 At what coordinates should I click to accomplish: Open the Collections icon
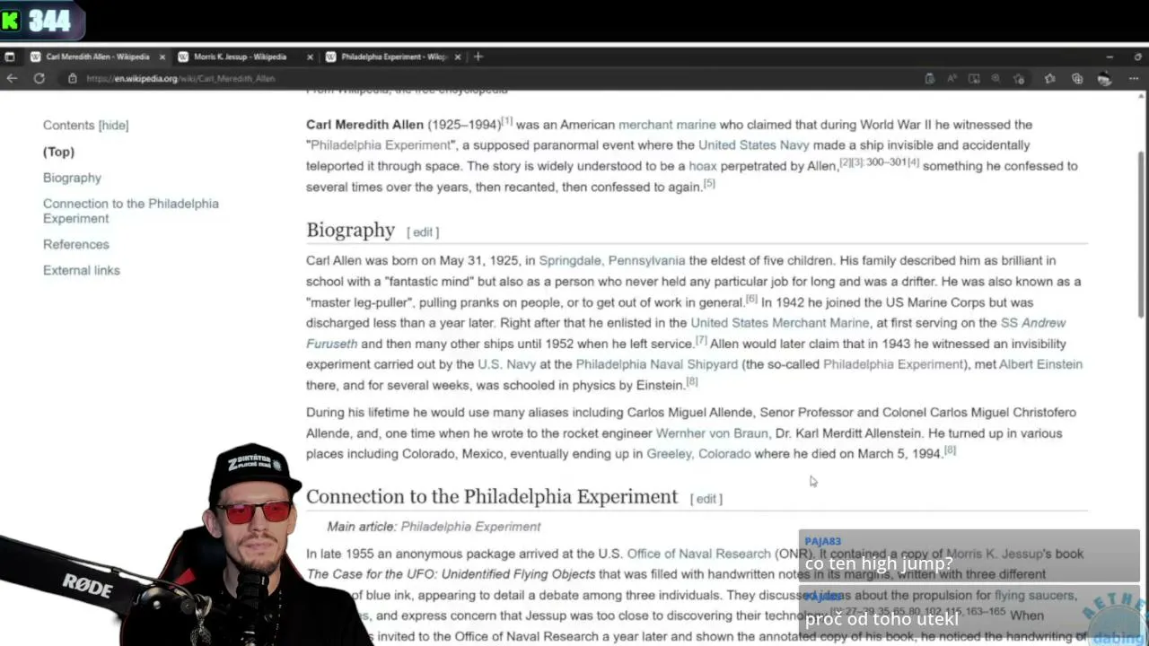point(1077,79)
